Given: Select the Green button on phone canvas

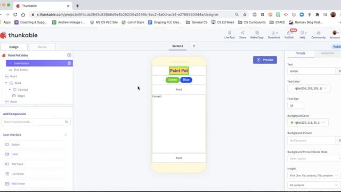Looking at the screenshot, I should click(x=173, y=80).
